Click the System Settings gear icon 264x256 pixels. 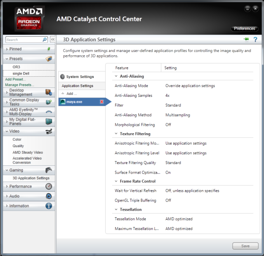62,77
